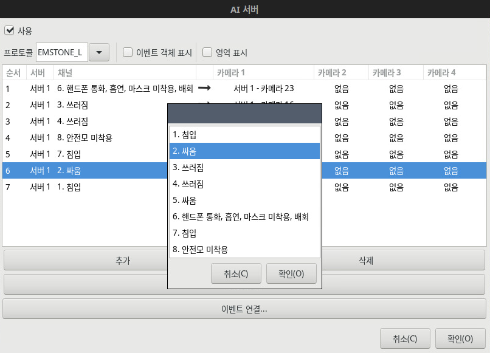Pick '3. 쓰러짐' from popup list
The image size is (490, 353).
[x=244, y=167]
